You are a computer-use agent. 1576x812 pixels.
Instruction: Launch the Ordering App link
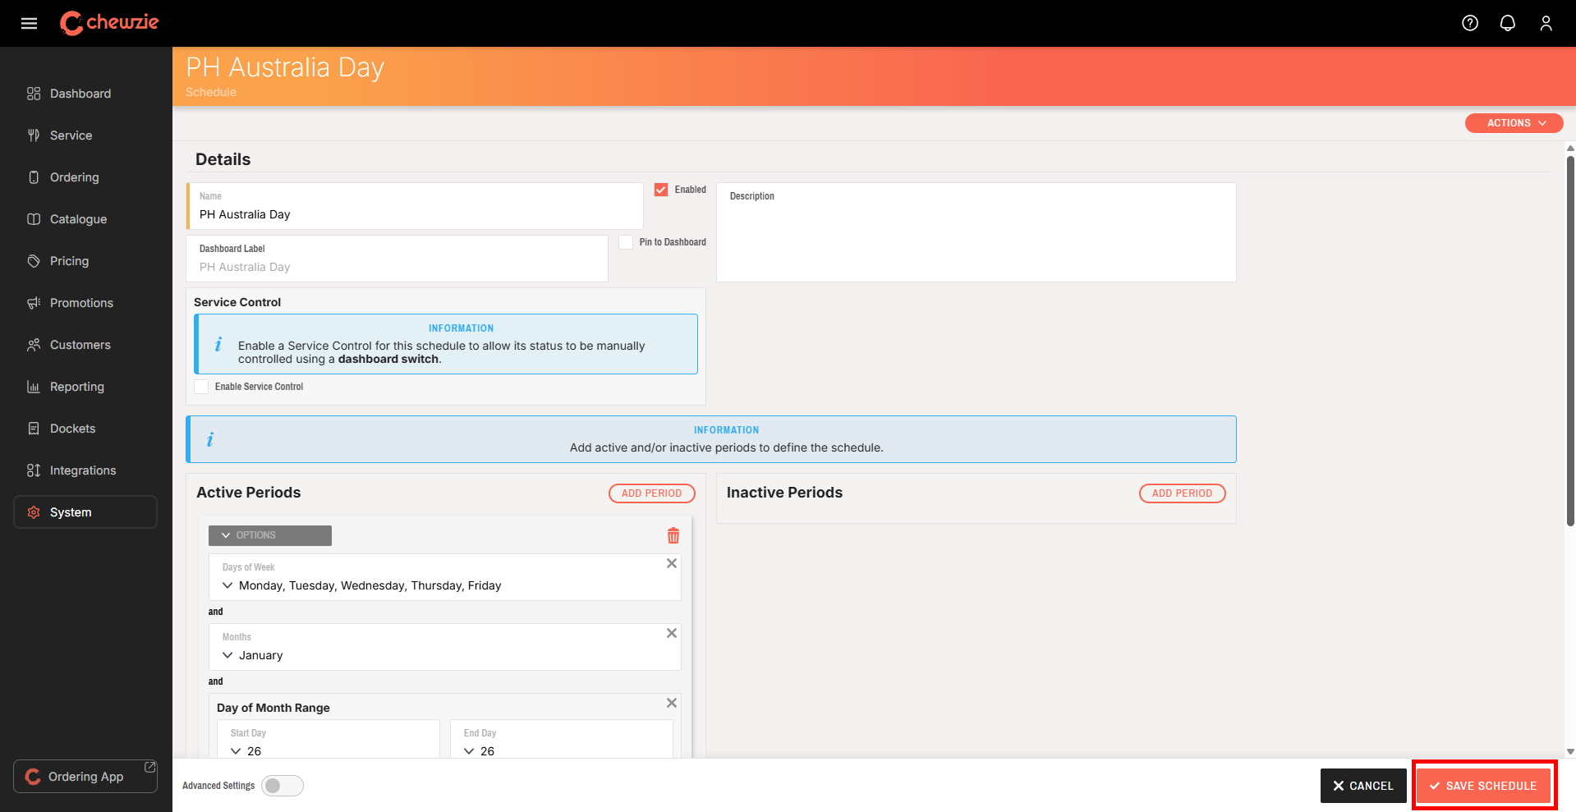(85, 776)
